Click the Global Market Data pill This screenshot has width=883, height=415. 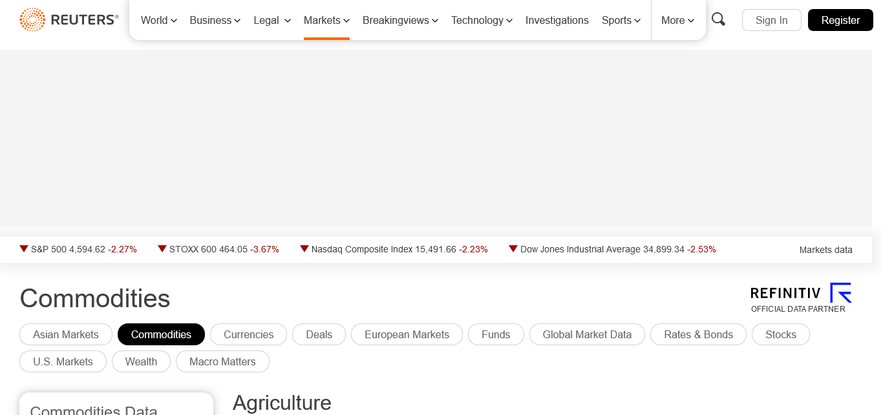(x=587, y=334)
